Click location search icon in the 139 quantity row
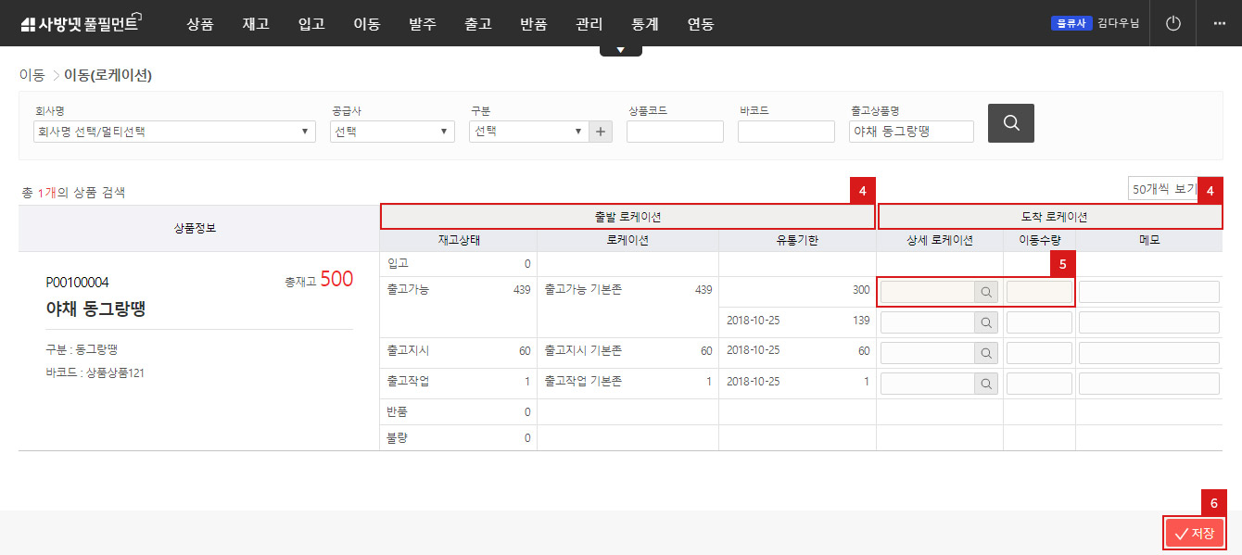1242x555 pixels. 986,322
